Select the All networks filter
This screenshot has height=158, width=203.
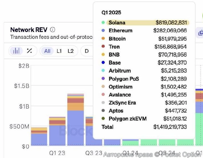tap(47, 51)
